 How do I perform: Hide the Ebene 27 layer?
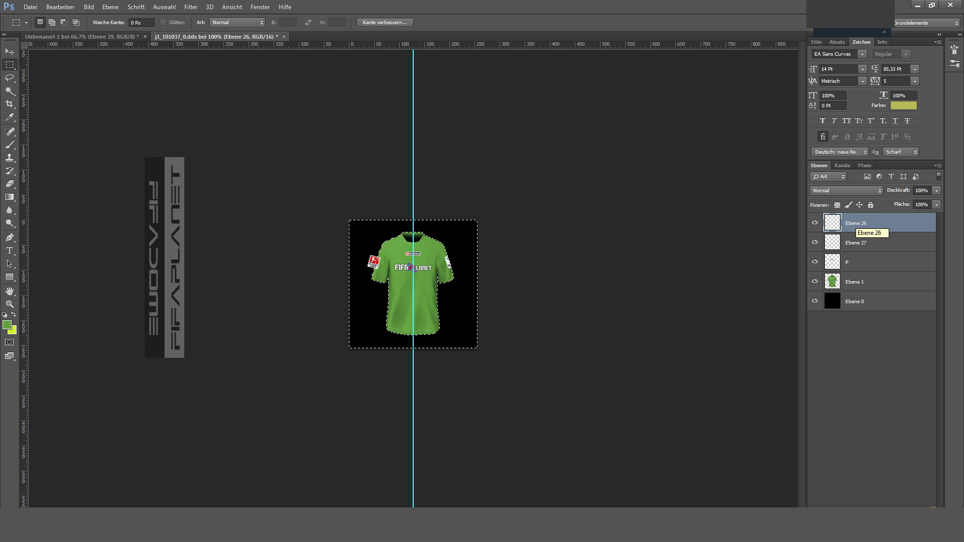[815, 242]
